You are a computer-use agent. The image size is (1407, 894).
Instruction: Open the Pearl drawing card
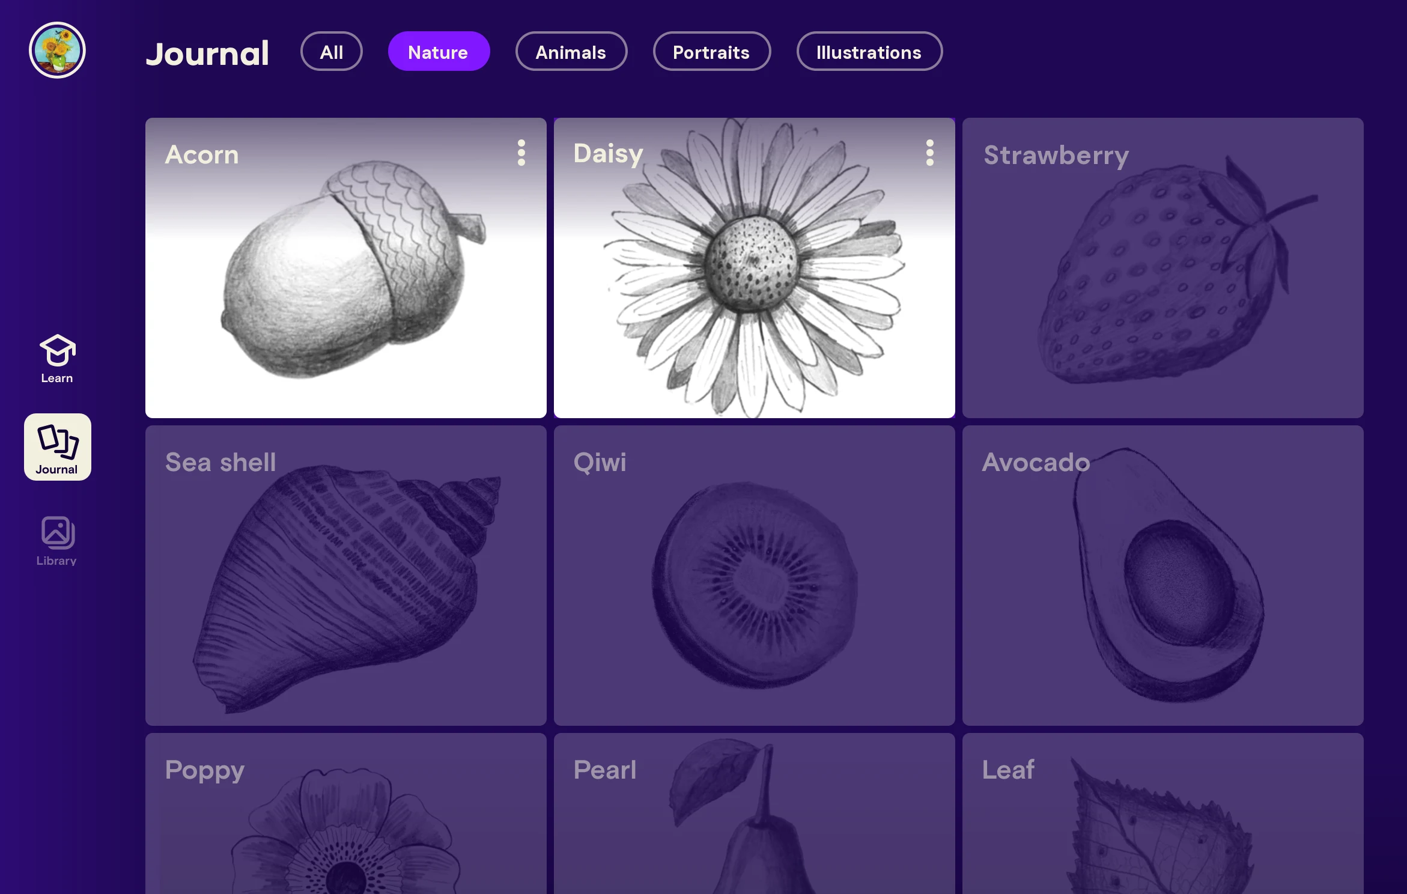pos(755,813)
